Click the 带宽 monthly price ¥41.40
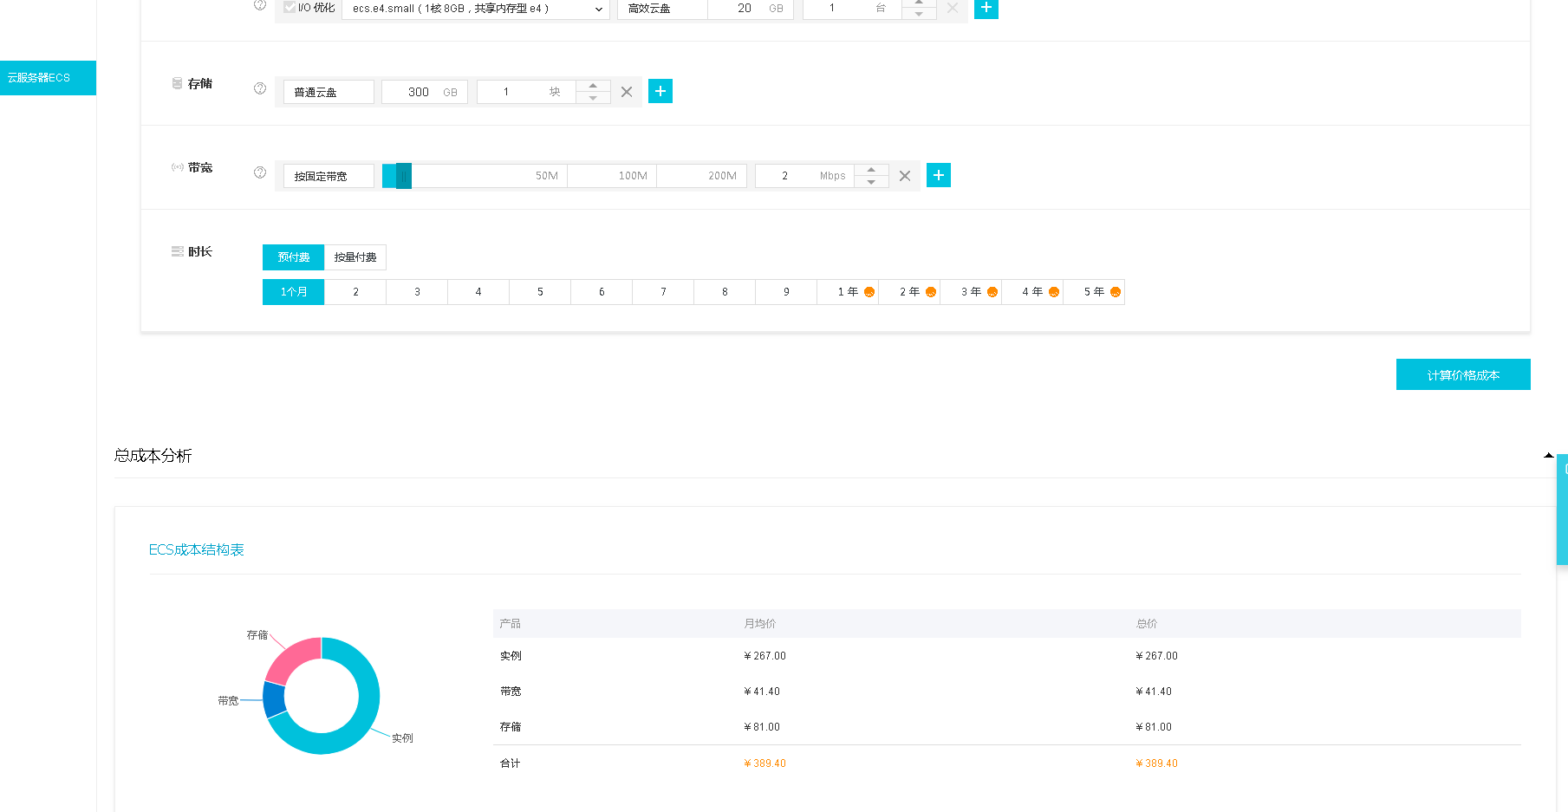1568x812 pixels. [762, 692]
